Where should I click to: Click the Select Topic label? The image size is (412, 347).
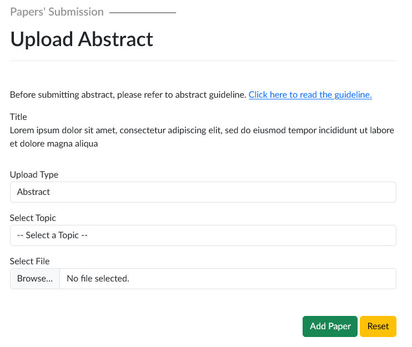[33, 218]
